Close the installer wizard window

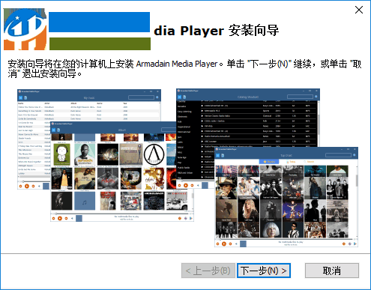359,10
